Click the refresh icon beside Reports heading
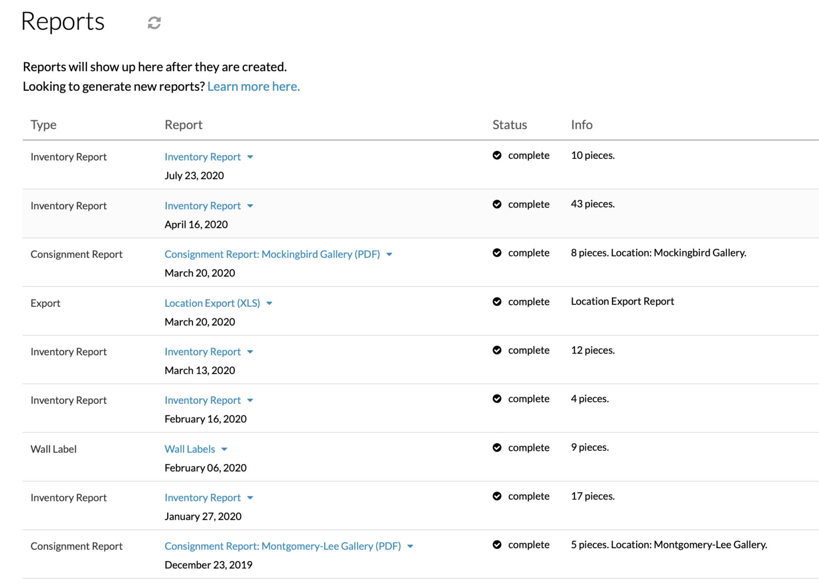Image resolution: width=819 pixels, height=583 pixels. (154, 23)
